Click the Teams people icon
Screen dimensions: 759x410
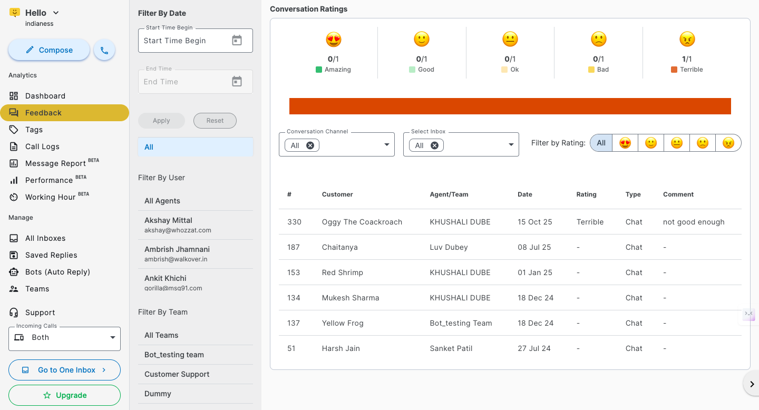coord(14,289)
